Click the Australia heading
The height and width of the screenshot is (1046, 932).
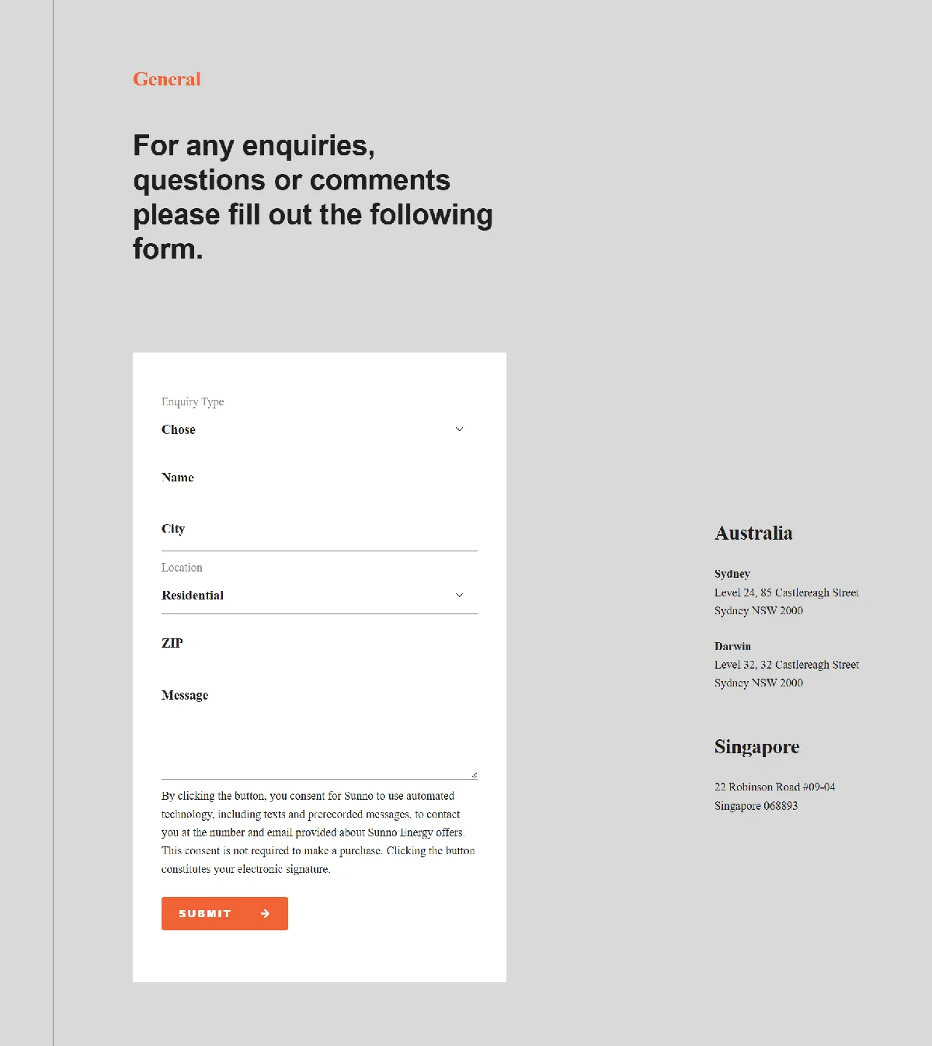tap(753, 533)
